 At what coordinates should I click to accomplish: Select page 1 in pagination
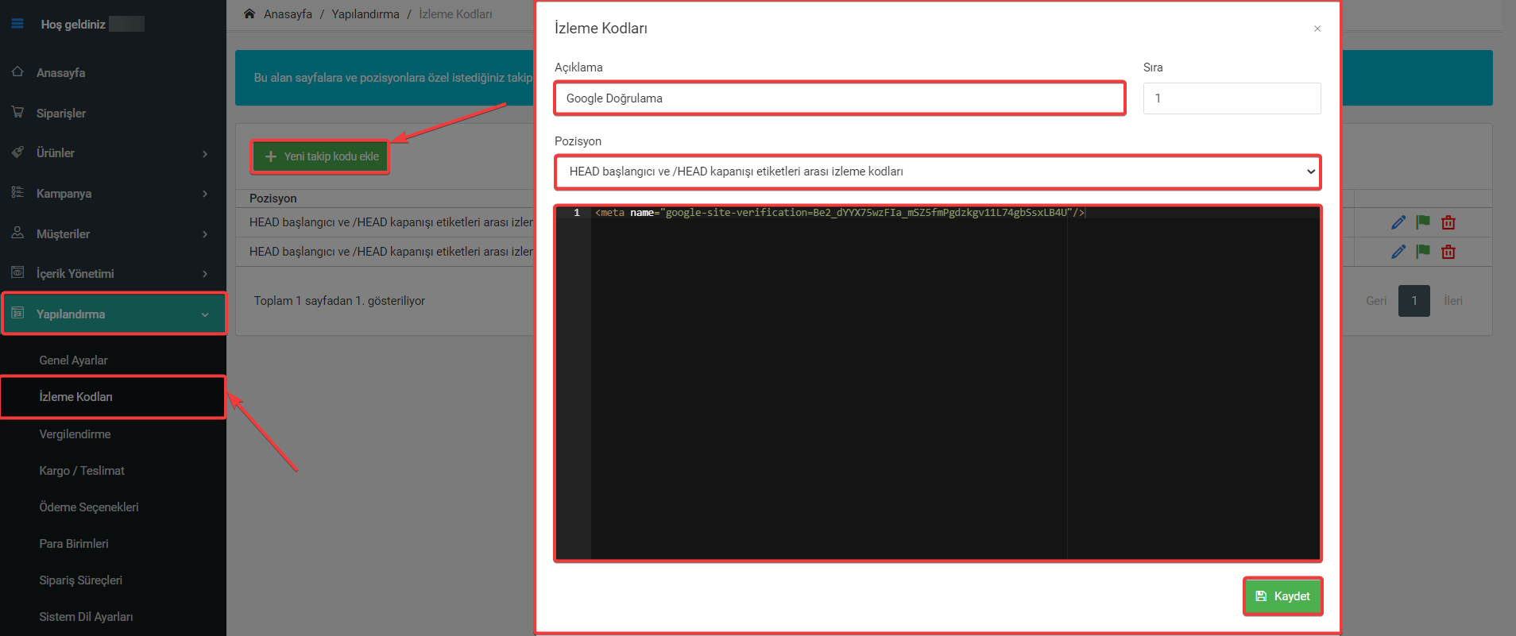tap(1414, 301)
